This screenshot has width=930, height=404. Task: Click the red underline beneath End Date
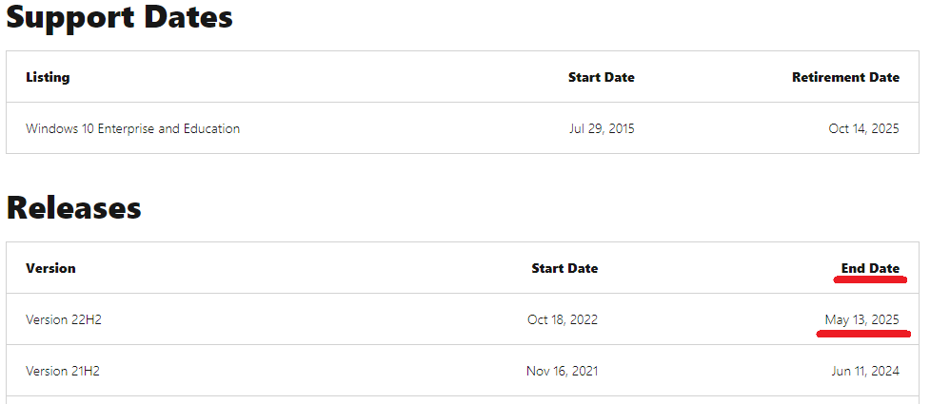pos(868,280)
